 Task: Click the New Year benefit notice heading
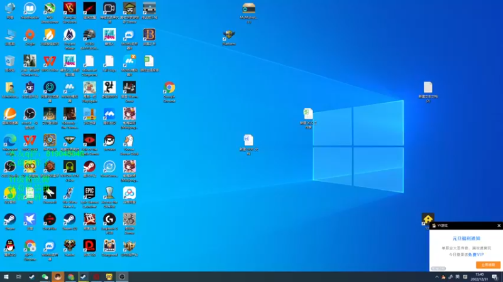click(467, 239)
